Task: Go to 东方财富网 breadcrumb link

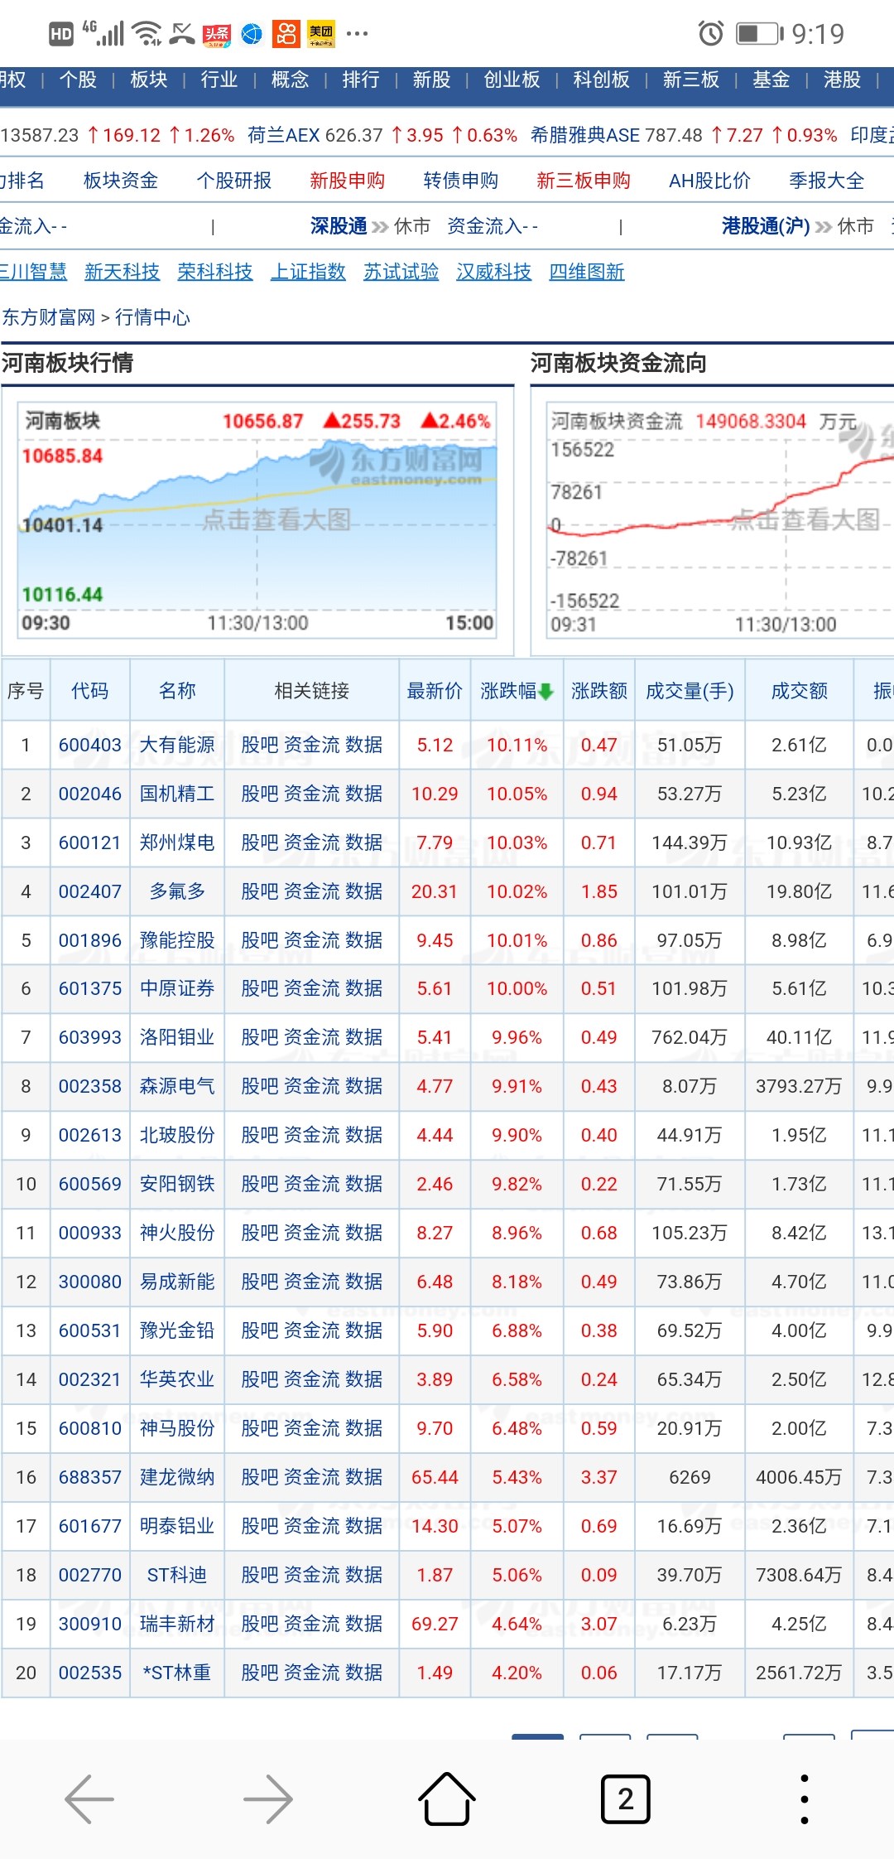Action: (x=50, y=317)
